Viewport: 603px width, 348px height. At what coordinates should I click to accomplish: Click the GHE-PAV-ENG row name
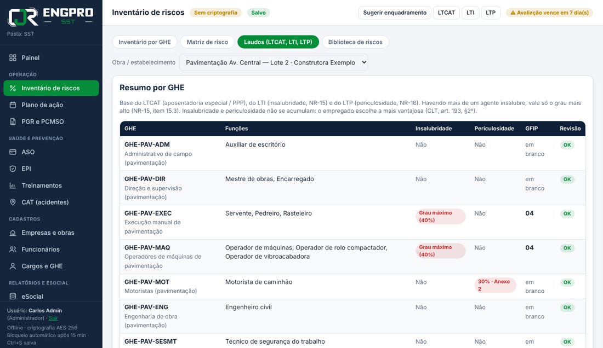point(146,307)
